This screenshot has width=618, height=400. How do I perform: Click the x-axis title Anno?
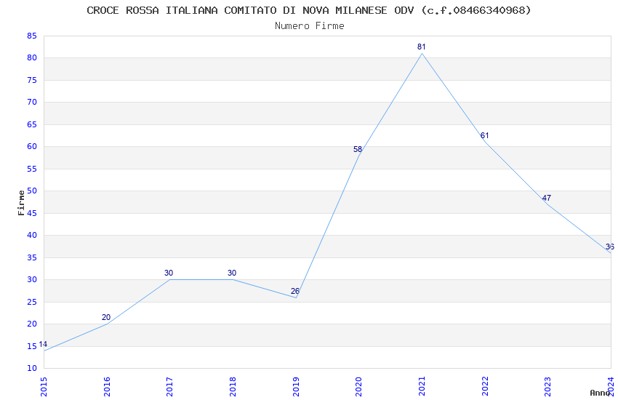600,393
